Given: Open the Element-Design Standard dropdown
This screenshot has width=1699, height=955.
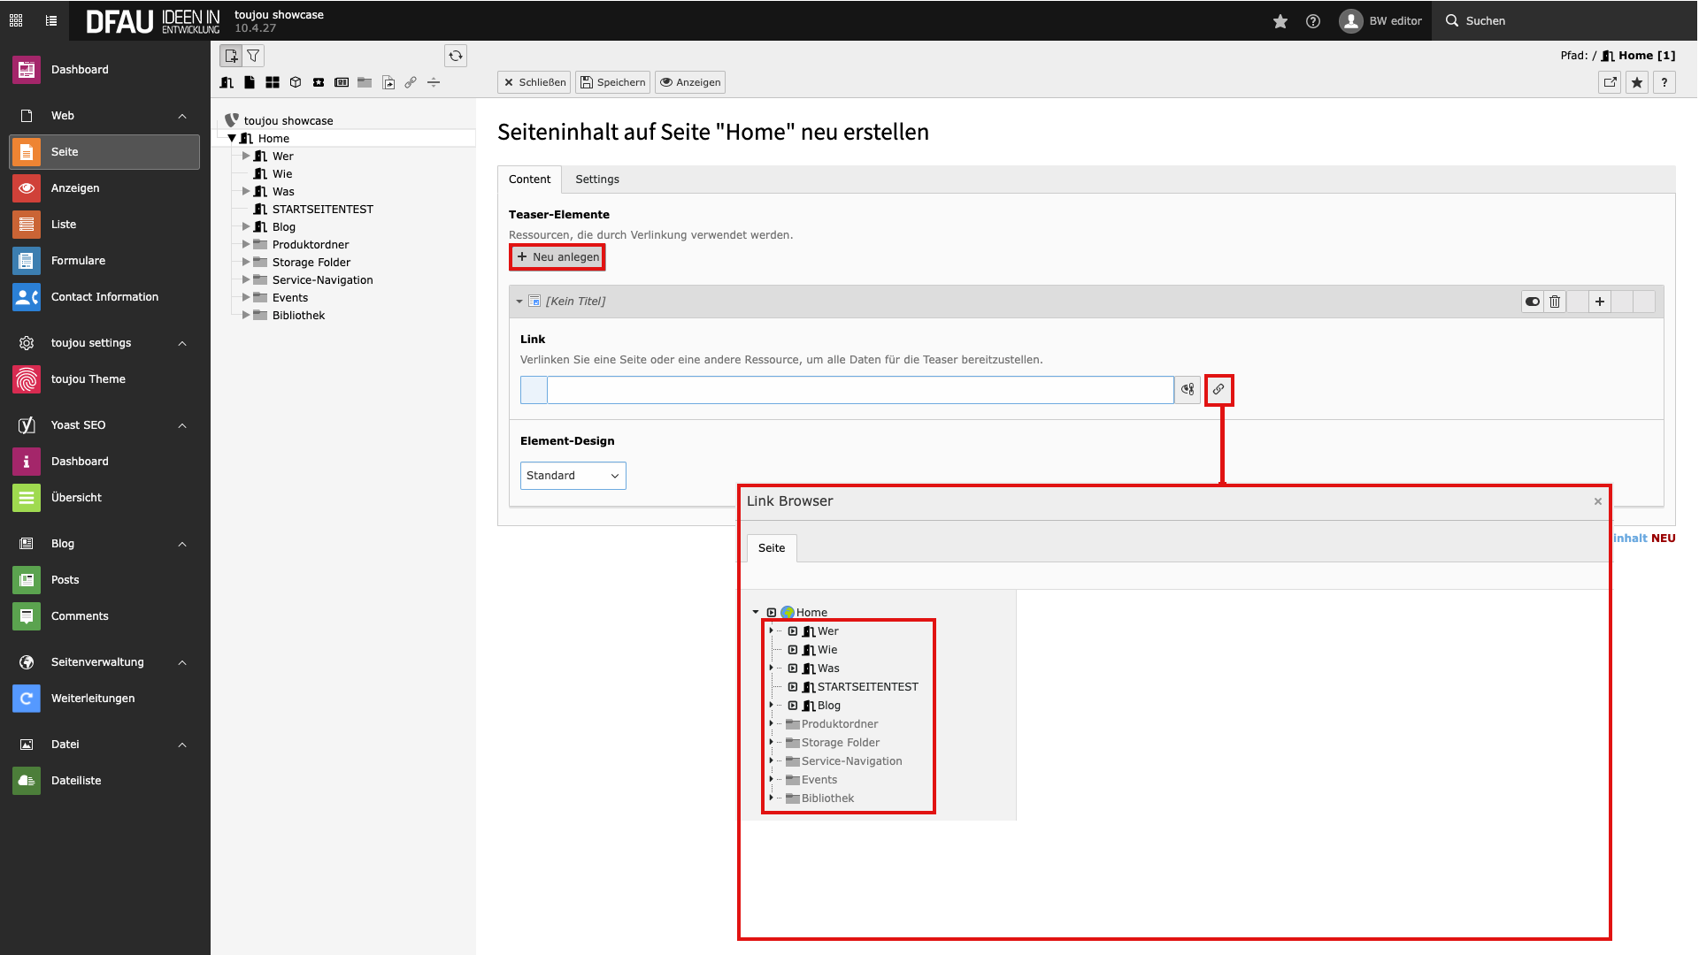Looking at the screenshot, I should point(573,476).
